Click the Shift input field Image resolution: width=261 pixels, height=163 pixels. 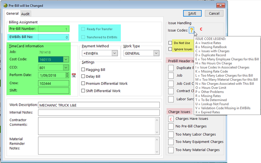54,91
